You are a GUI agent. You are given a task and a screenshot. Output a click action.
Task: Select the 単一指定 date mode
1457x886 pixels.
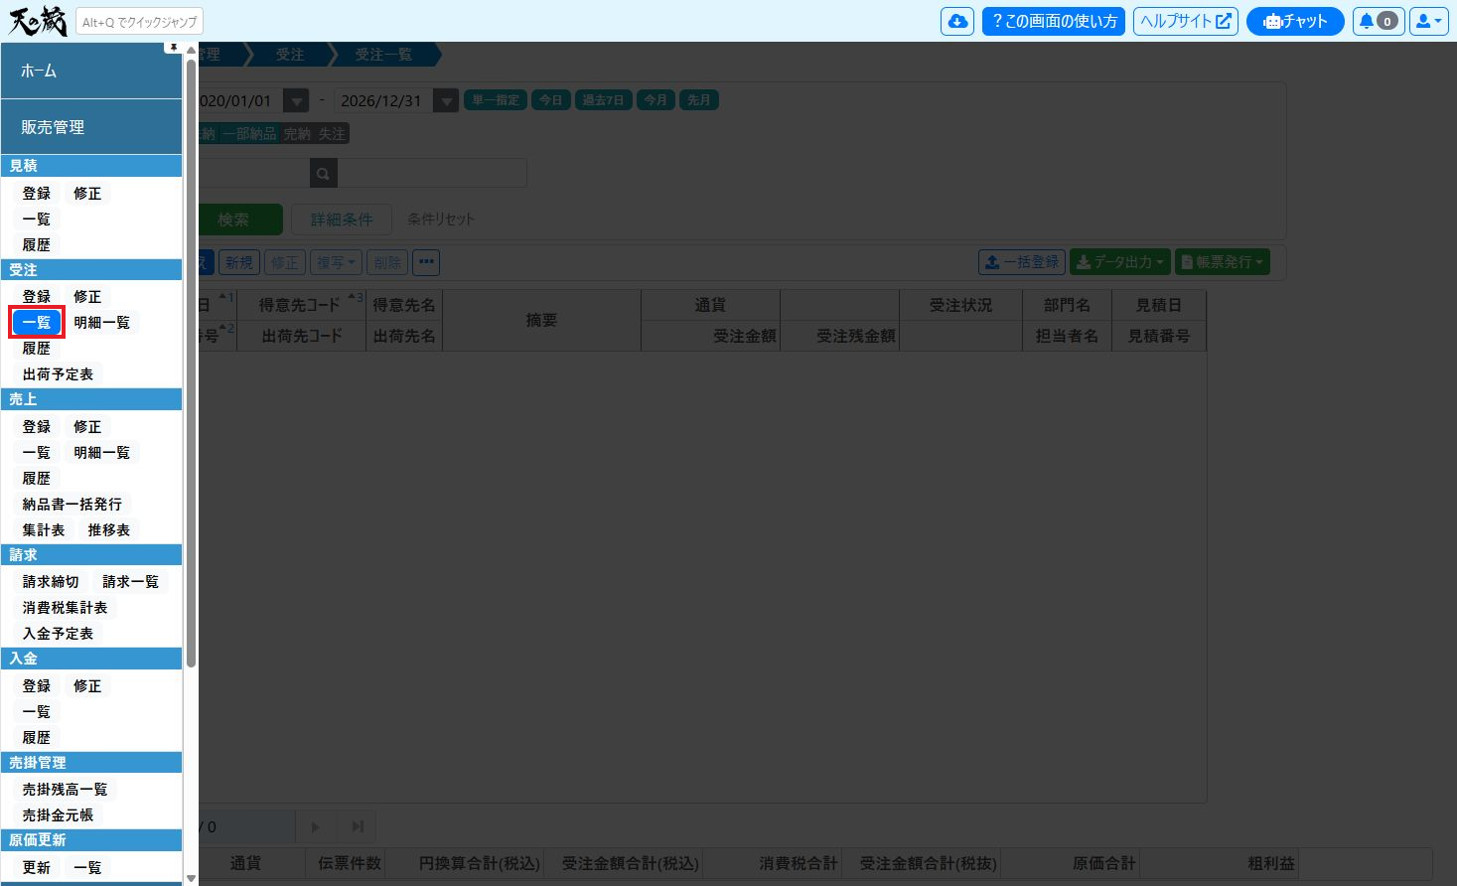(x=496, y=100)
